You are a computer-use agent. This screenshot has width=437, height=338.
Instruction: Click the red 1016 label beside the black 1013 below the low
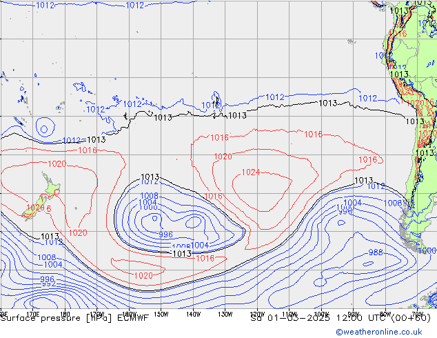205,258
